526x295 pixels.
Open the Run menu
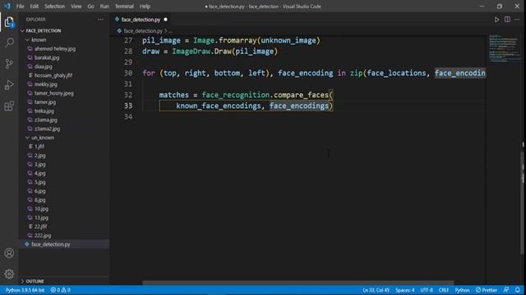tap(104, 7)
